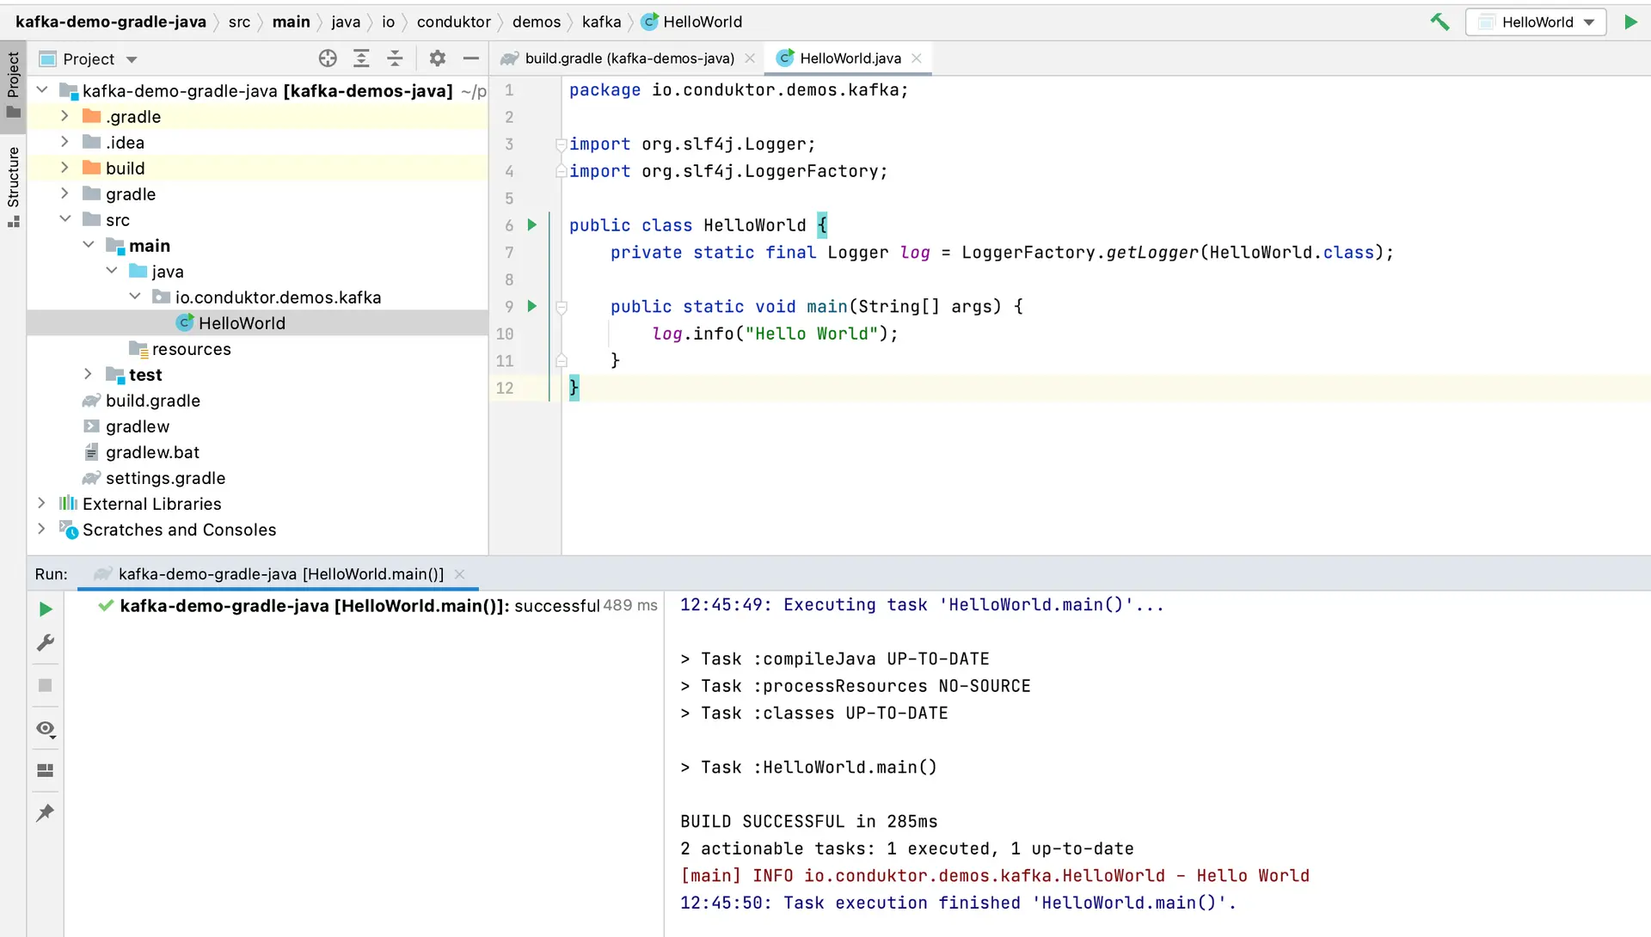Screen dimensions: 1651x937
Task: Open the run configurations dropdown
Action: click(1536, 21)
